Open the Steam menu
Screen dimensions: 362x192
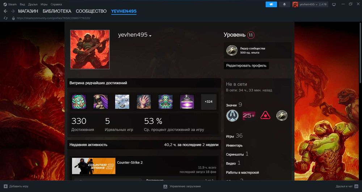point(12,4)
